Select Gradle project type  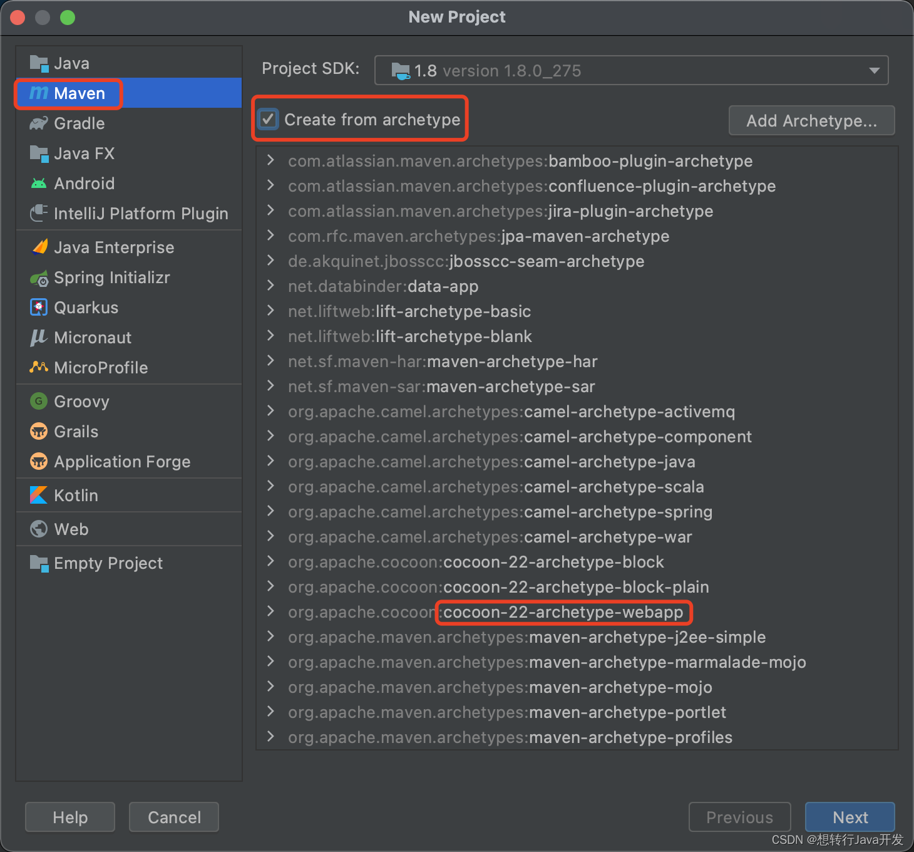(129, 123)
